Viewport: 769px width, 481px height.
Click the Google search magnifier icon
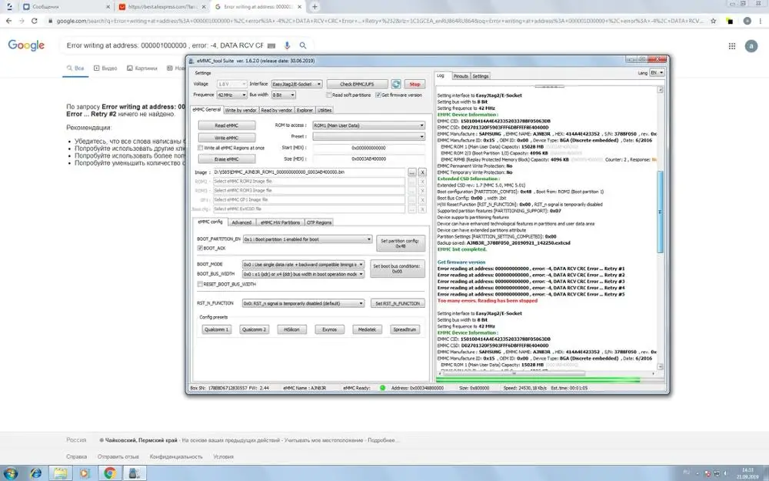coord(303,46)
